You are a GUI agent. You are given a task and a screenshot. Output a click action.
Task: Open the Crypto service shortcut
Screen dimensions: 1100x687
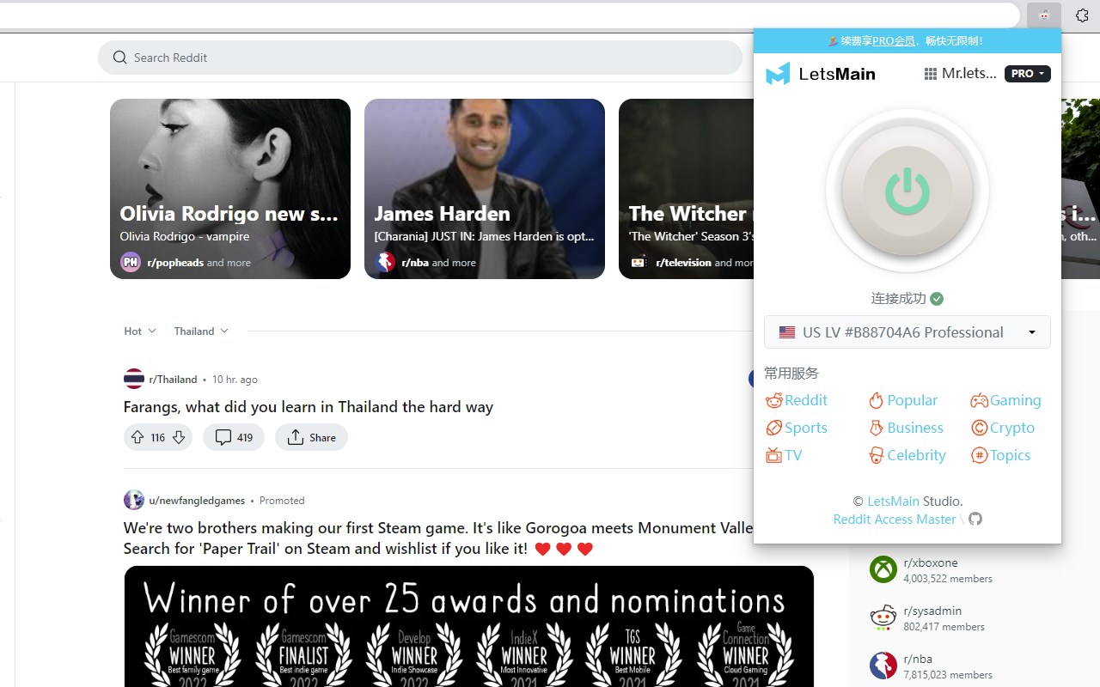click(x=1003, y=428)
